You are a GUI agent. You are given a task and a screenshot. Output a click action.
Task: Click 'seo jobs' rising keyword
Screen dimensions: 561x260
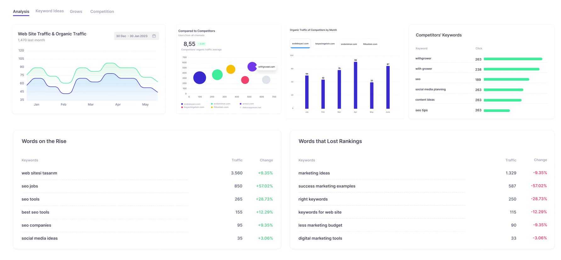pyautogui.click(x=30, y=186)
